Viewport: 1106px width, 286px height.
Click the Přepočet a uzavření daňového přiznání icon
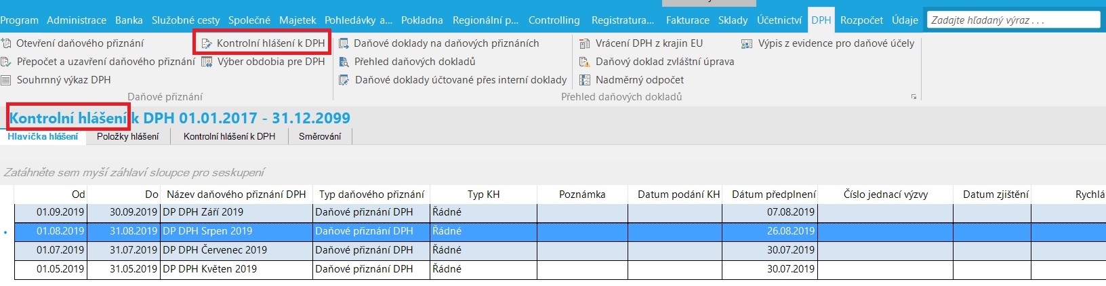tap(6, 62)
